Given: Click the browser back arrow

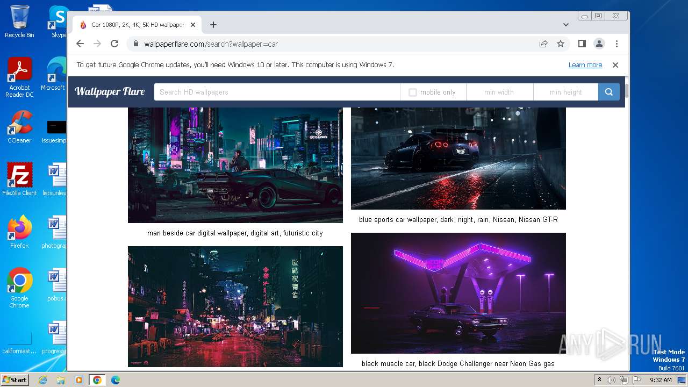Looking at the screenshot, I should 80,44.
